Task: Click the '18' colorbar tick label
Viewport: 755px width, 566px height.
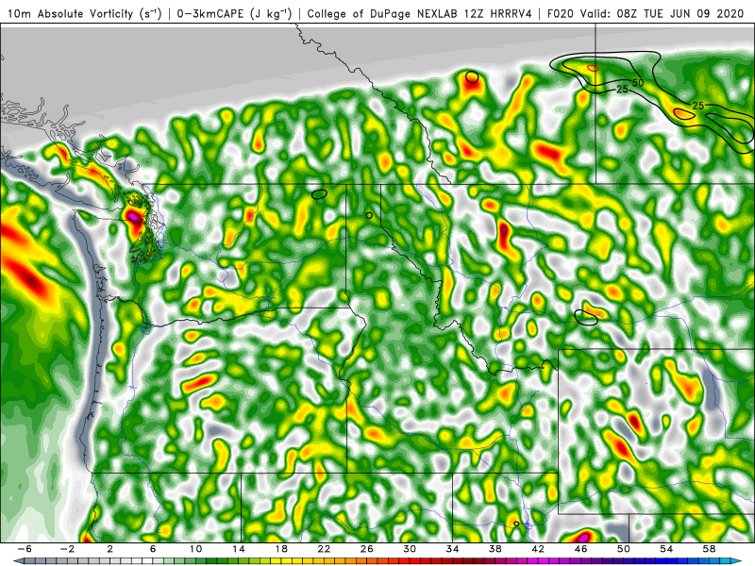Action: pyautogui.click(x=281, y=549)
